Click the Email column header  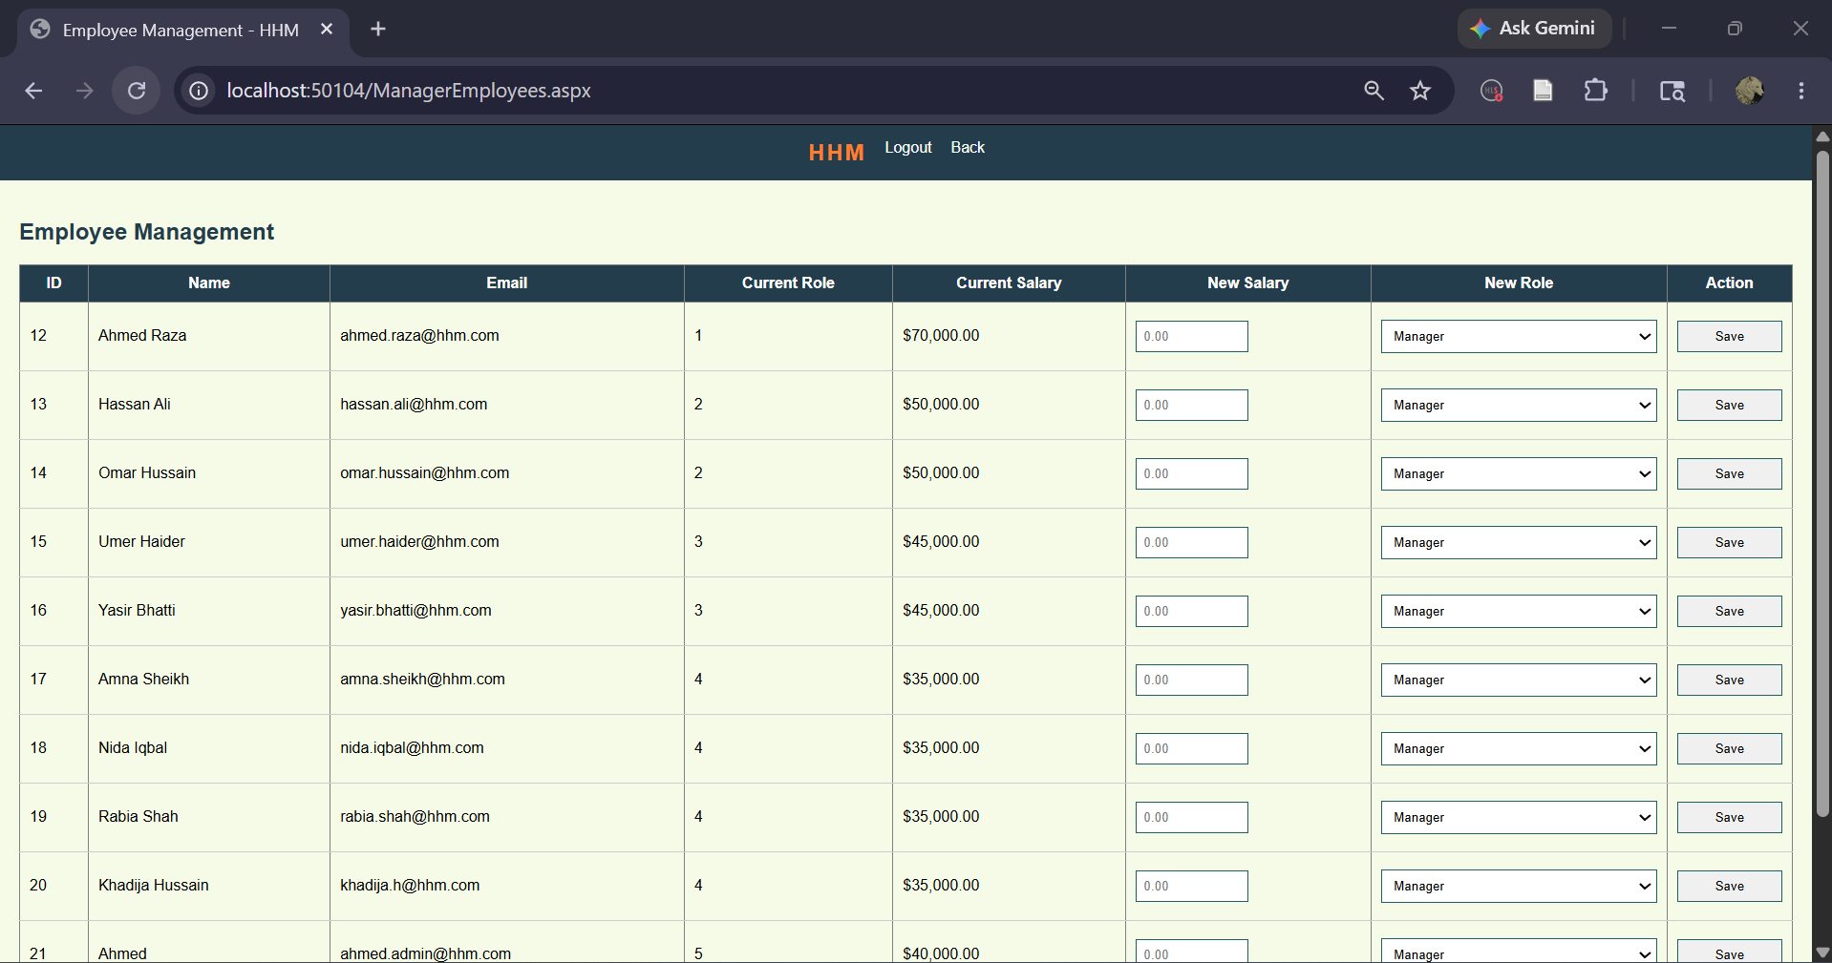[x=506, y=283]
